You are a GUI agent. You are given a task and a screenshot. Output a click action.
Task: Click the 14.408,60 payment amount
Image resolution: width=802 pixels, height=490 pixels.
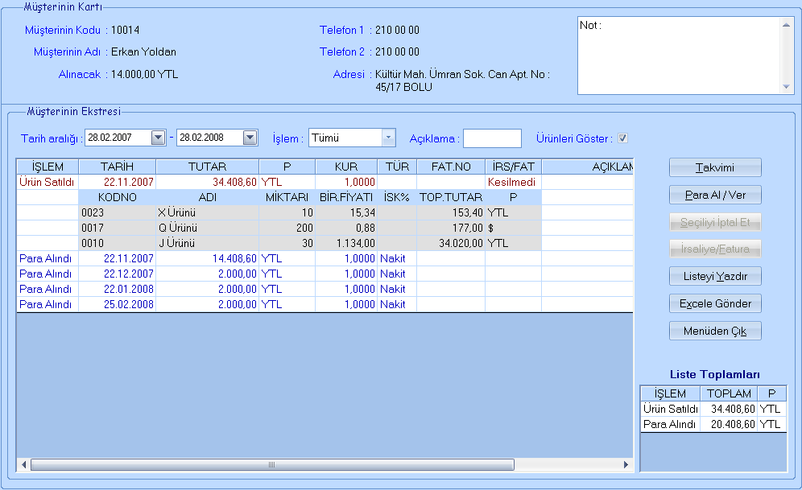click(x=234, y=258)
